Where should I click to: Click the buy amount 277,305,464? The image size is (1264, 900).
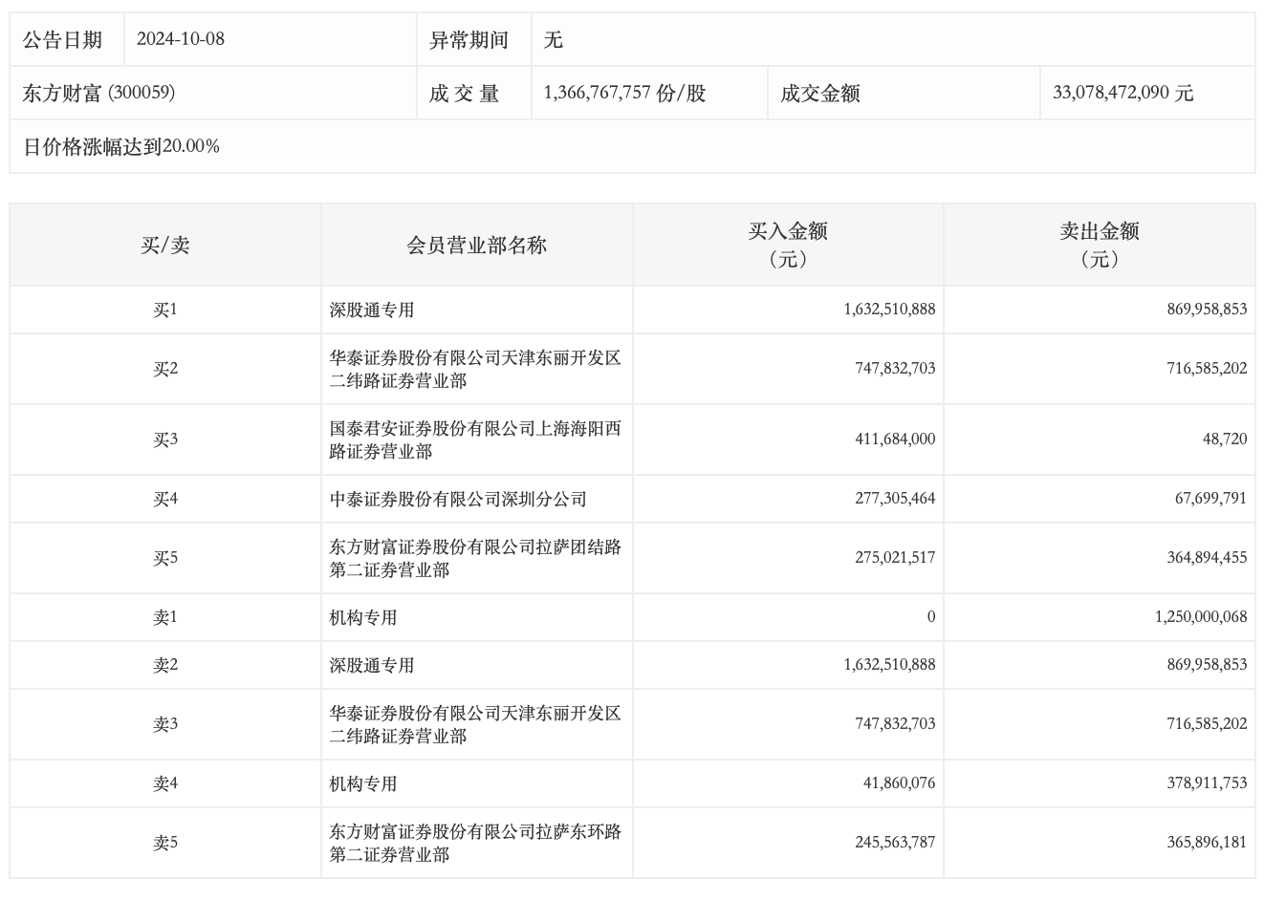(895, 499)
